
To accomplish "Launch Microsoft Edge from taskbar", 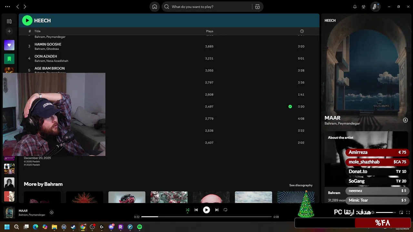I will pyautogui.click(x=35, y=227).
